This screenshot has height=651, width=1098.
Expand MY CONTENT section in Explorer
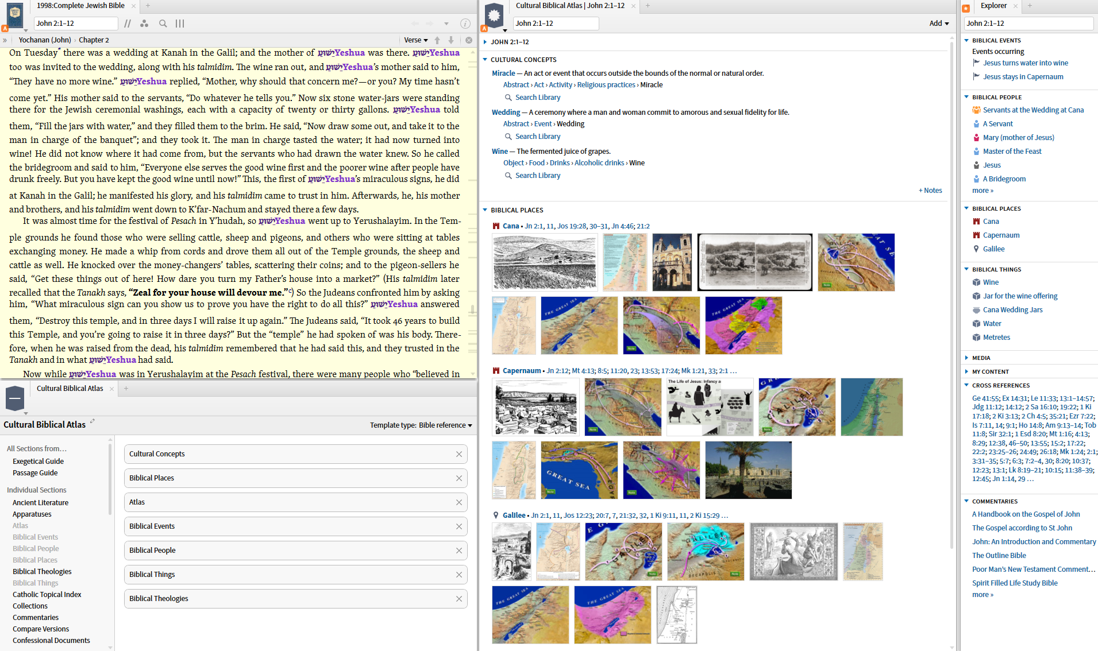click(966, 371)
